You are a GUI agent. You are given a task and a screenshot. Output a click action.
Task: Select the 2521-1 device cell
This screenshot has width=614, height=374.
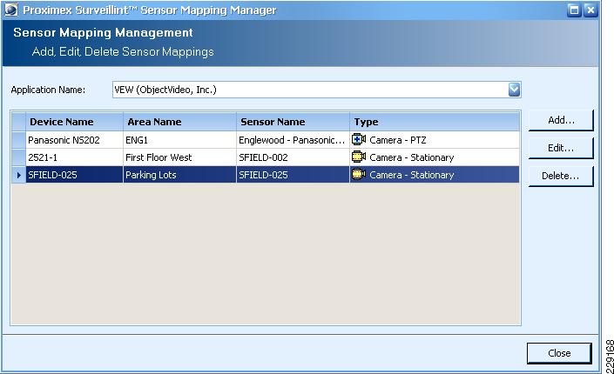pyautogui.click(x=74, y=157)
